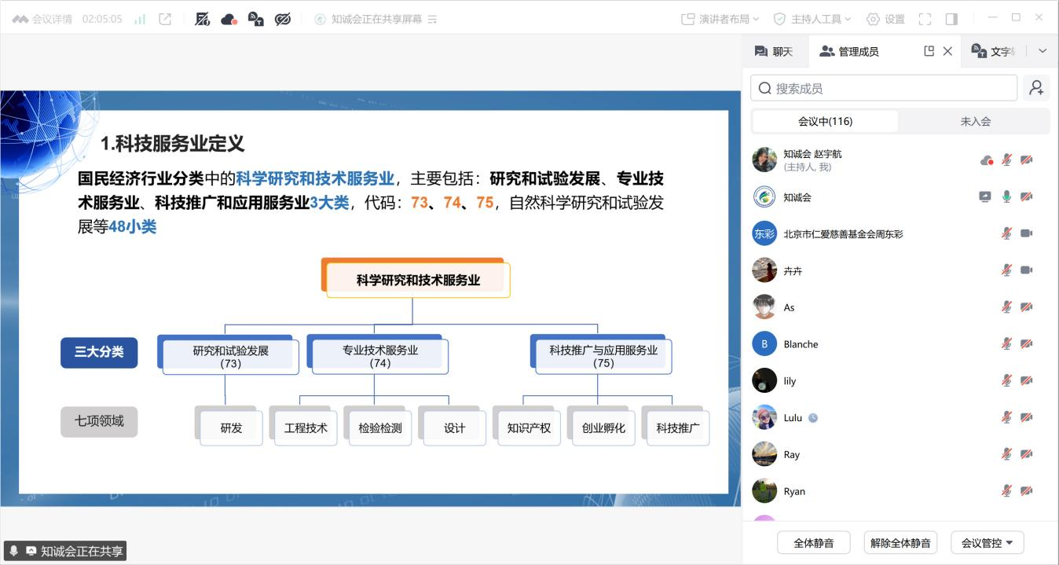Click the crossed-out document icon in top toolbar

point(203,19)
